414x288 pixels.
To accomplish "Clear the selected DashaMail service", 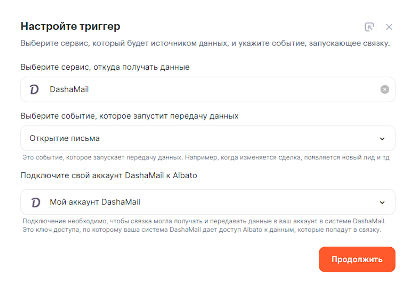I will [385, 89].
